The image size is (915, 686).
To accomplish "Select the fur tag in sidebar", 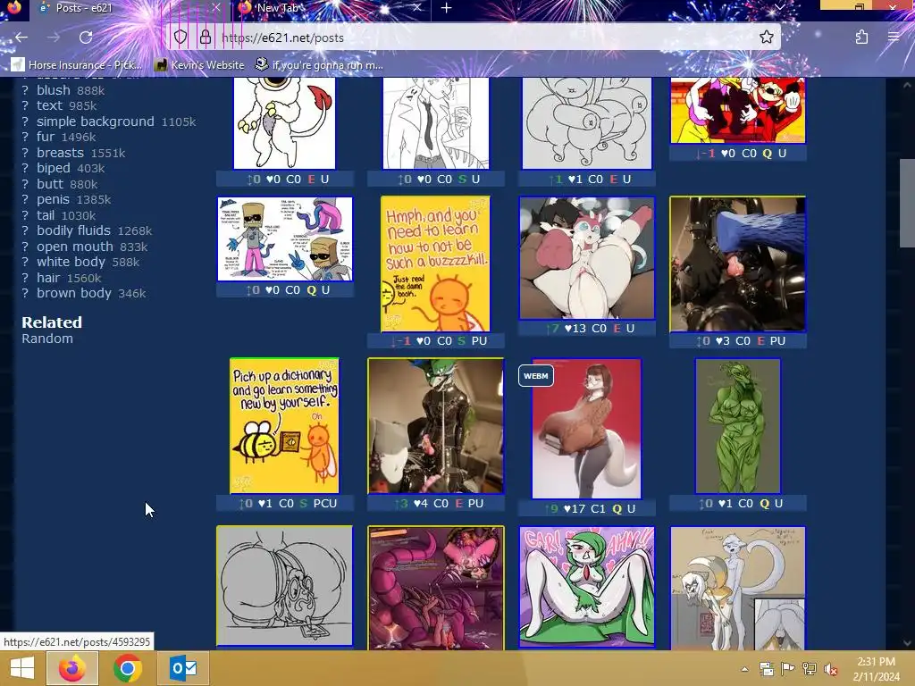I will point(45,137).
